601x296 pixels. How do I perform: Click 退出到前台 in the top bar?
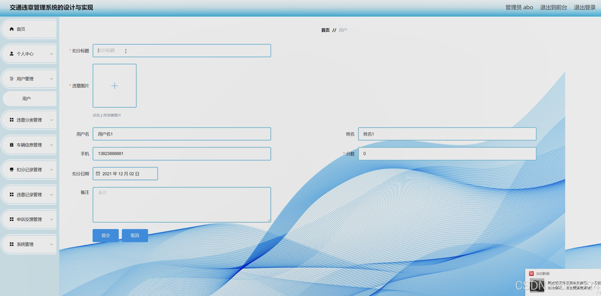(553, 7)
